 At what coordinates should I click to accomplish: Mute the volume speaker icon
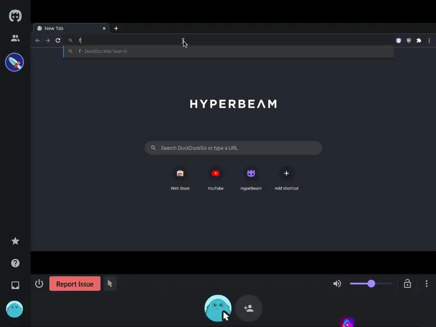[337, 284]
